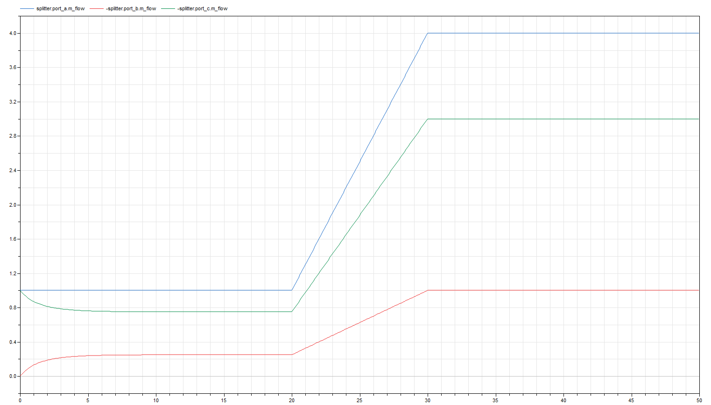Pick the -splitter.port_c.m_flow legend text
711x405 pixels.
(202, 8)
